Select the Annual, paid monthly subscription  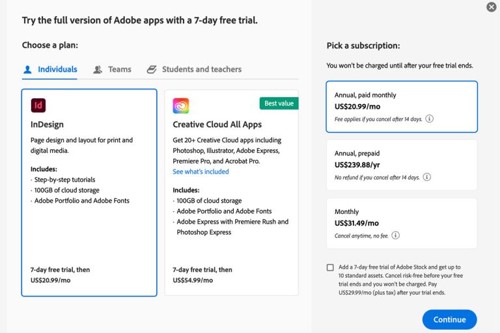pos(401,106)
